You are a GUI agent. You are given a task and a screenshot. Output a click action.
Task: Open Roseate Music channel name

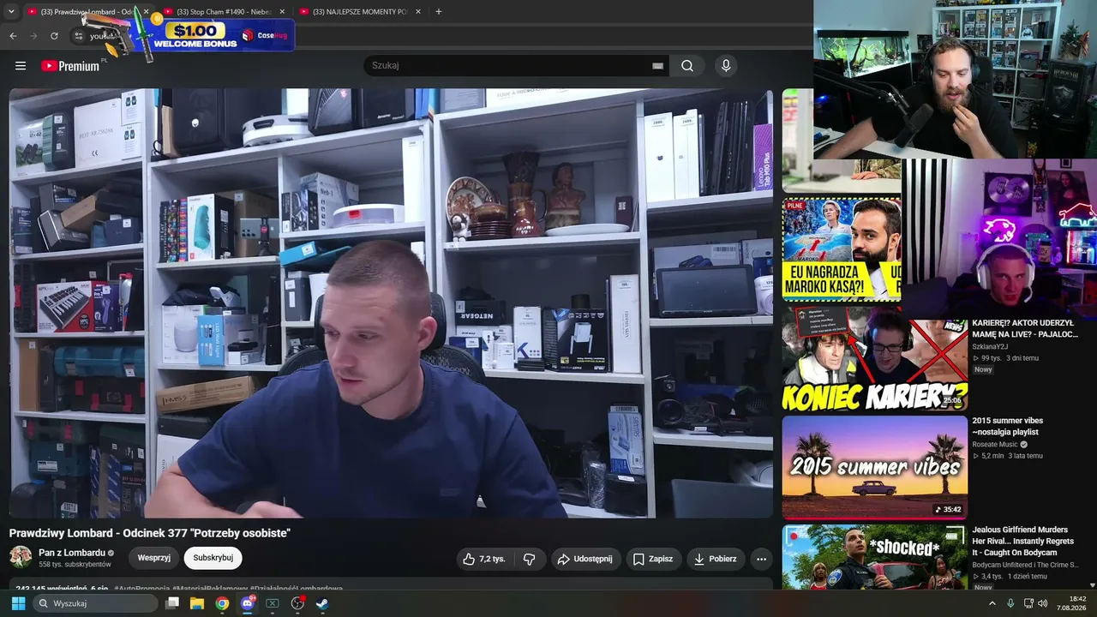[995, 445]
